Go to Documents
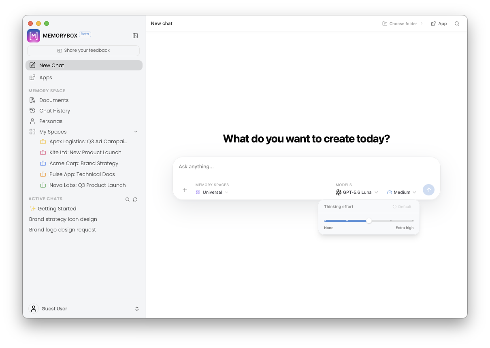This screenshot has width=490, height=348. tap(84, 100)
